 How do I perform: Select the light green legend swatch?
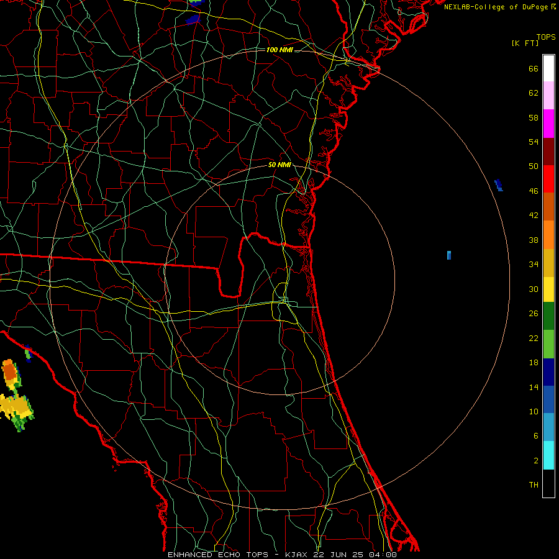tap(548, 344)
